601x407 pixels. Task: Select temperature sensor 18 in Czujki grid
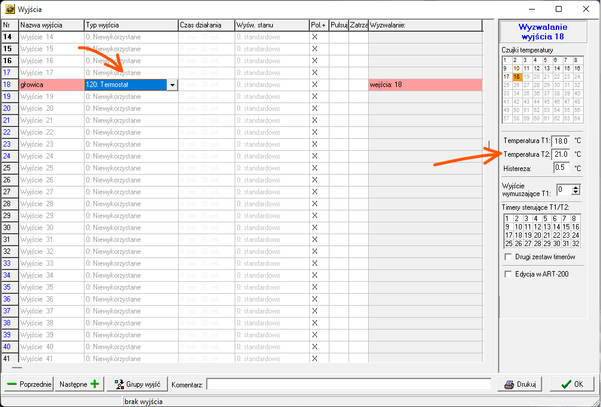pos(517,77)
